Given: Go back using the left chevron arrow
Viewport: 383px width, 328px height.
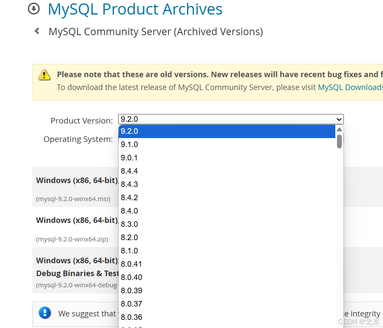Looking at the screenshot, I should [x=37, y=31].
